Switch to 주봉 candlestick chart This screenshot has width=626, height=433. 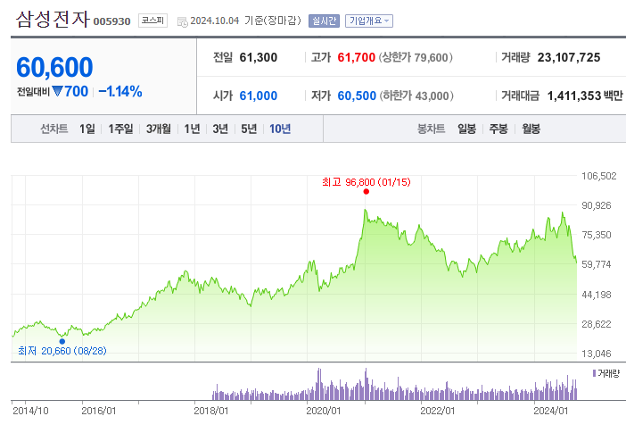tap(498, 129)
